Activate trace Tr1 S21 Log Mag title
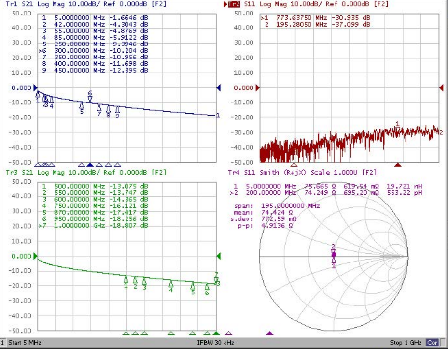Image resolution: width=448 pixels, height=349 pixels. pos(86,4)
